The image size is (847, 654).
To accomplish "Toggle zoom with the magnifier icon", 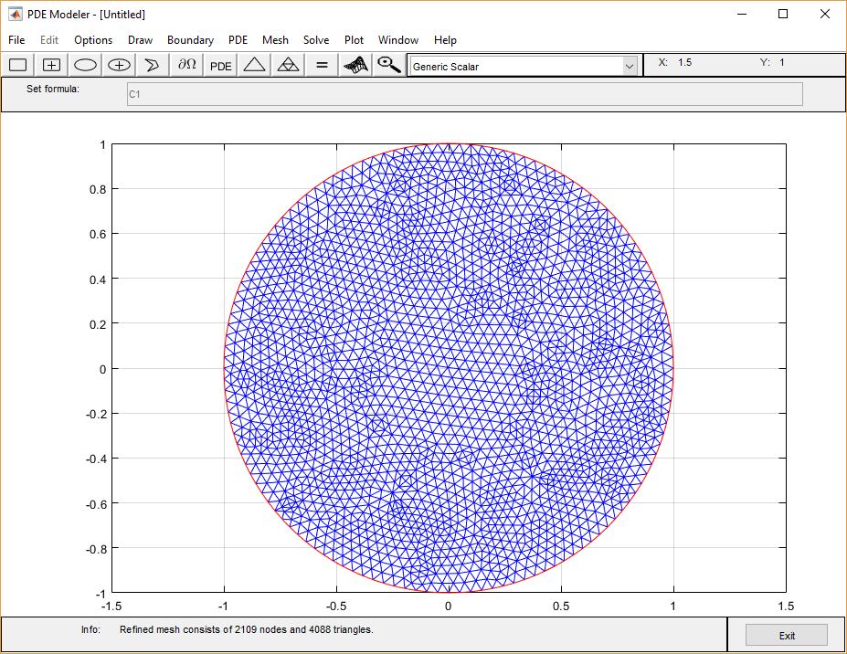I will (389, 66).
